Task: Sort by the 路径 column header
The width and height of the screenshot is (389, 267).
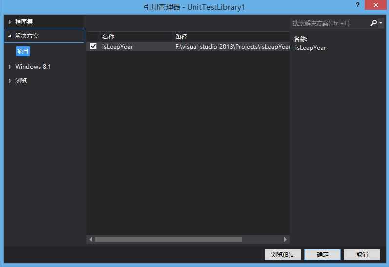Action: 231,36
